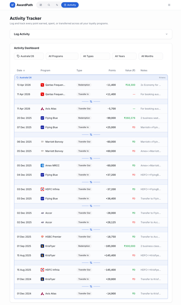Click the transfer link arrows above the HSBC Premier row
Viewport: 181px width, 305px height.
pos(91,230)
